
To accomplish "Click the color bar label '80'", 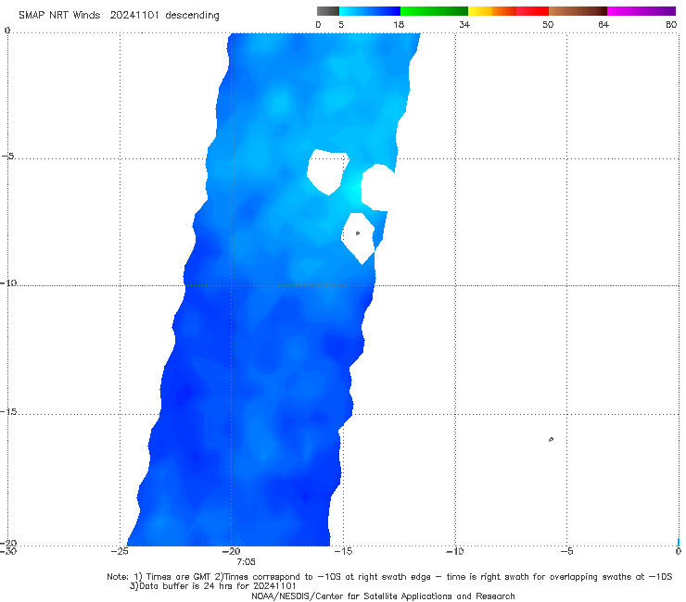I will (671, 24).
